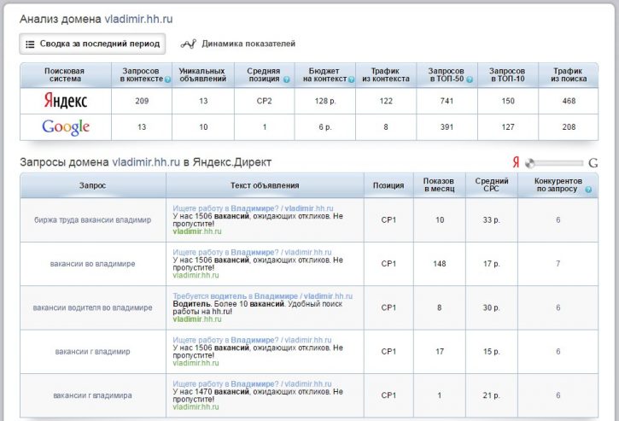Open competitors count 7 link
This screenshot has height=421, width=619.
(558, 263)
